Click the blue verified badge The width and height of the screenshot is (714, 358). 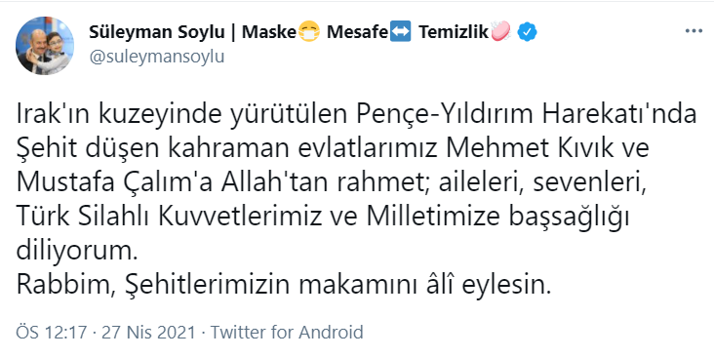[528, 32]
